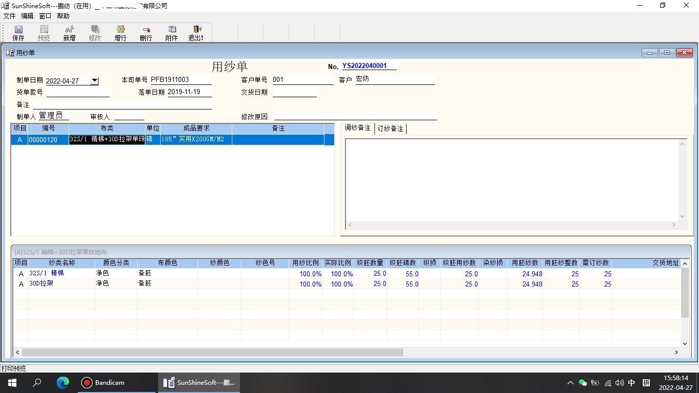
Task: Click the 保存 save toolbar icon
Action: coord(18,33)
